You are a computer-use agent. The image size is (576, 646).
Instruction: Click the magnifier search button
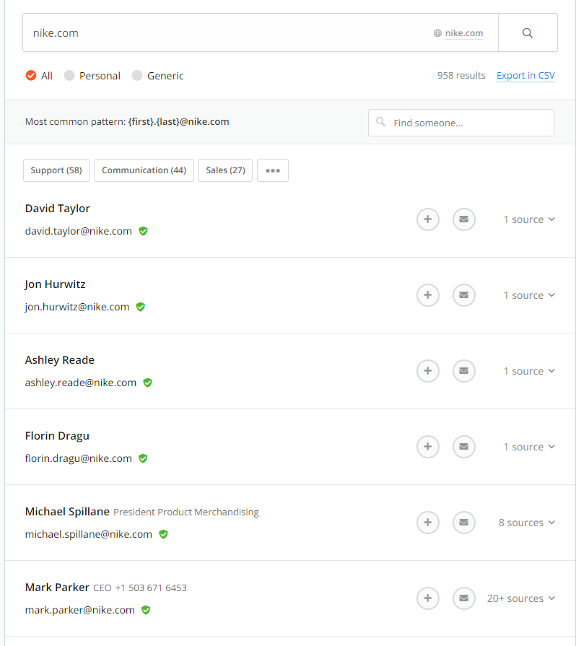528,33
